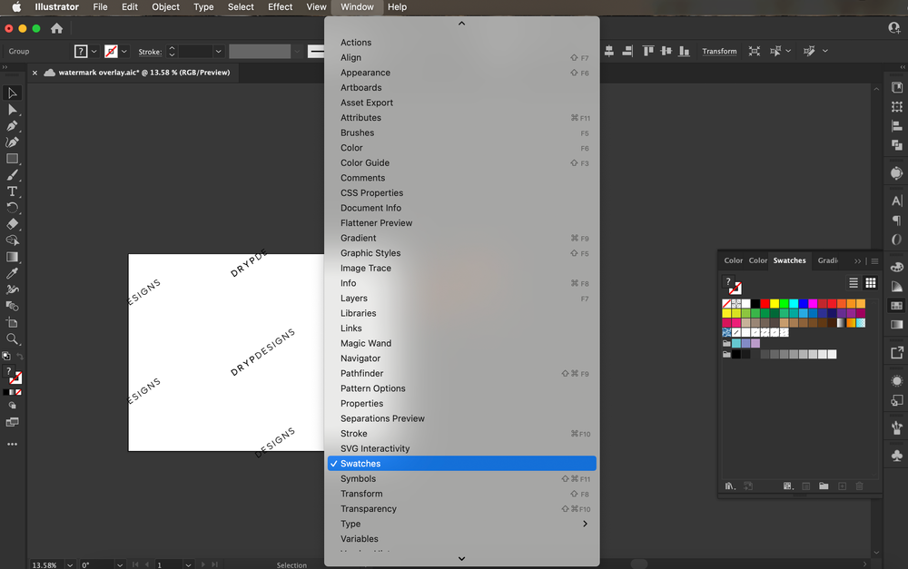Select the Paintbrush tool
The height and width of the screenshot is (569, 908).
(x=12, y=175)
